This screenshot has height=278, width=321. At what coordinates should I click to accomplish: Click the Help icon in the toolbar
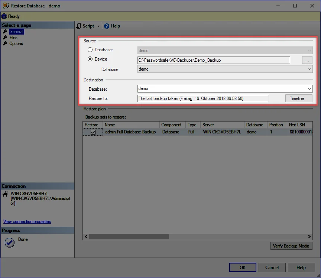107,26
